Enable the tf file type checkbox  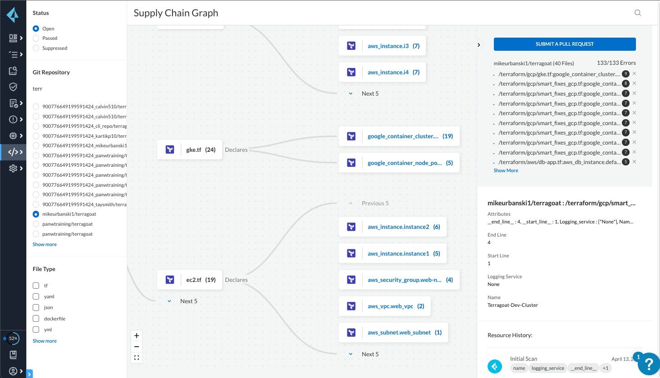click(x=36, y=286)
